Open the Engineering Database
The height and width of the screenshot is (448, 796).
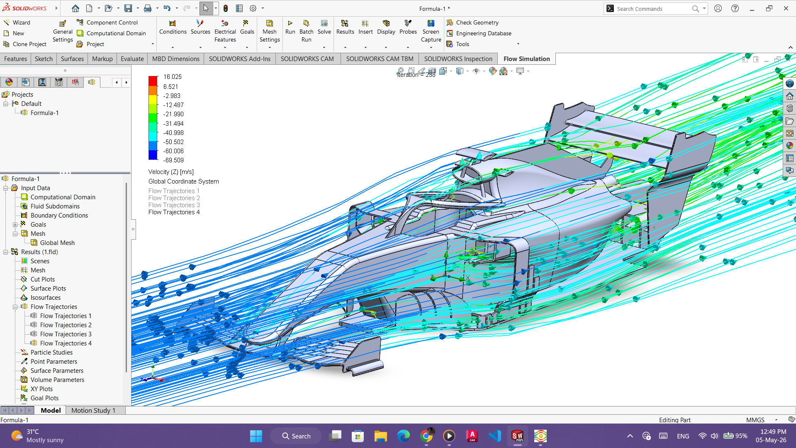click(479, 33)
